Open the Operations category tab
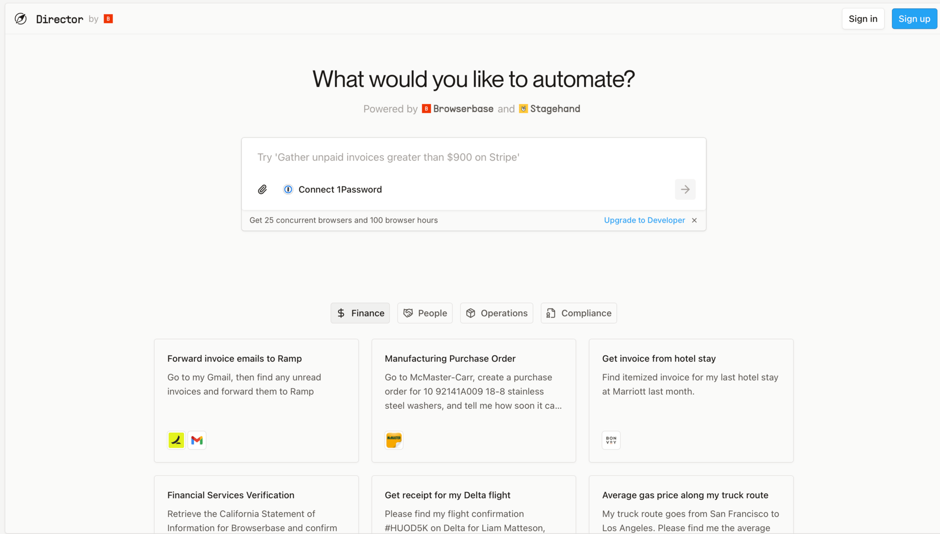 pos(496,313)
